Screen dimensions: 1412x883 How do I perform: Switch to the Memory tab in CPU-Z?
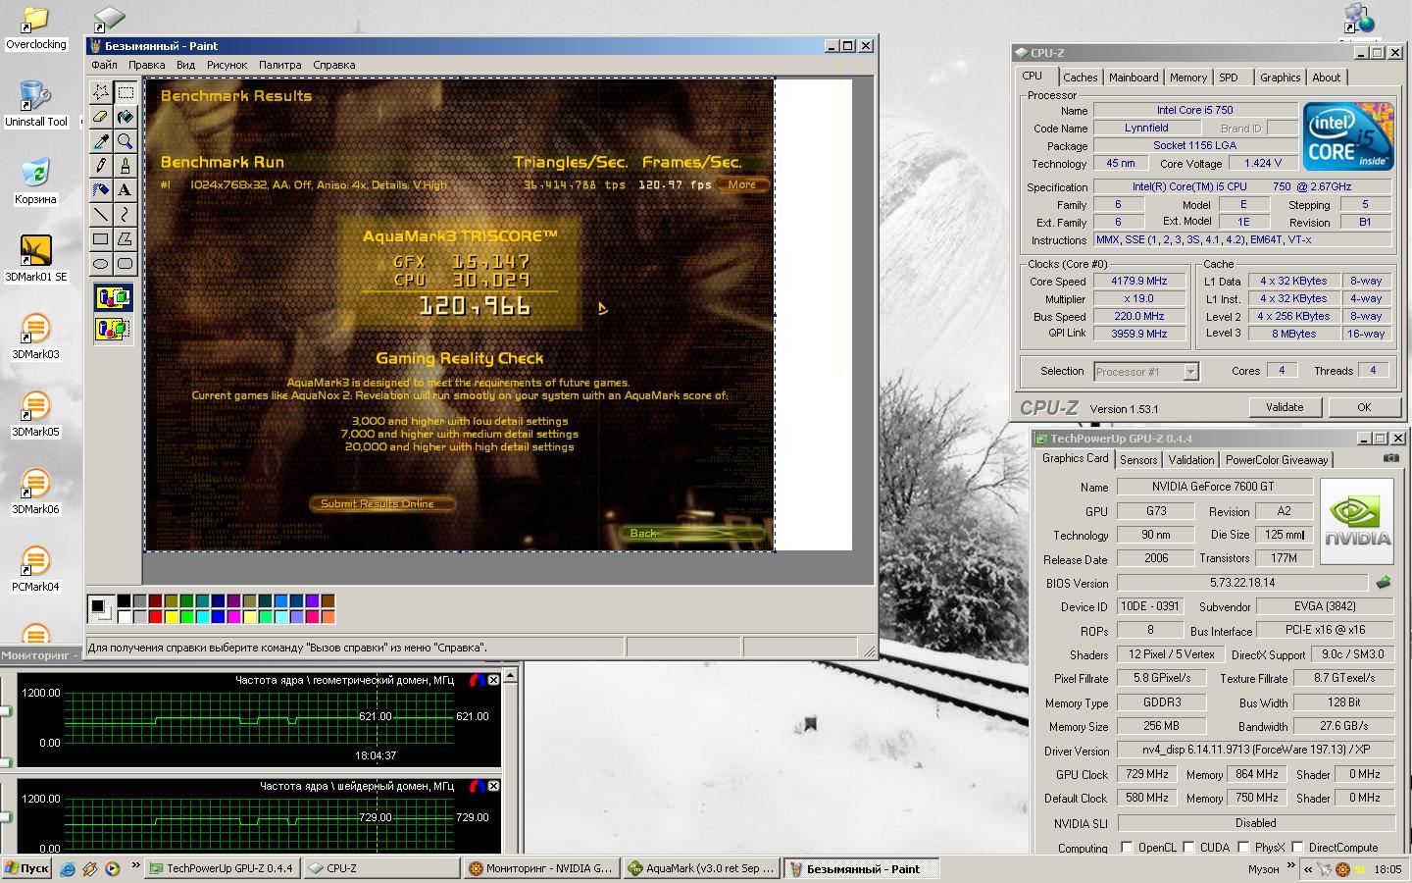click(1187, 78)
